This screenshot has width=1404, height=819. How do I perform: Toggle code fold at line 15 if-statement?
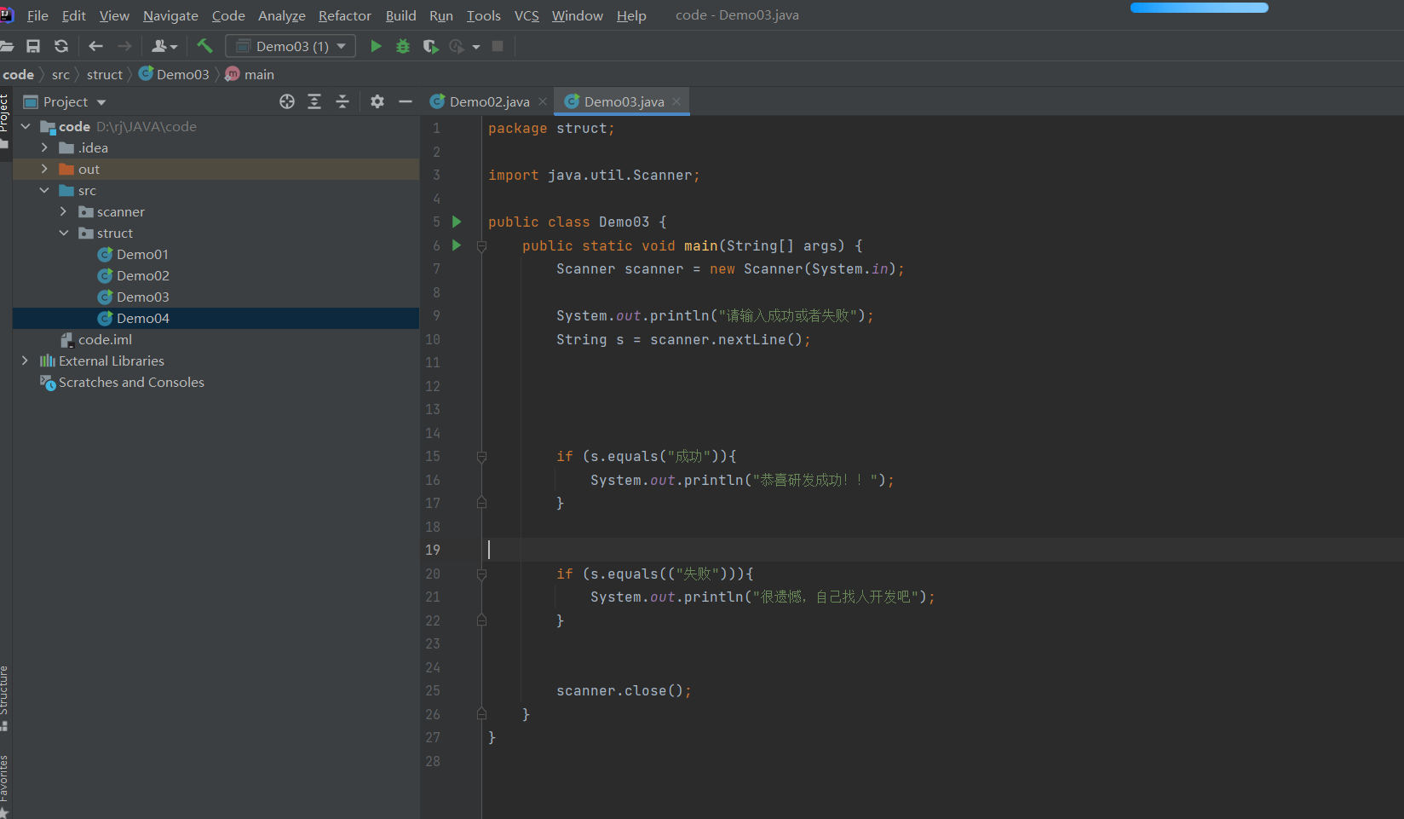[x=481, y=457]
